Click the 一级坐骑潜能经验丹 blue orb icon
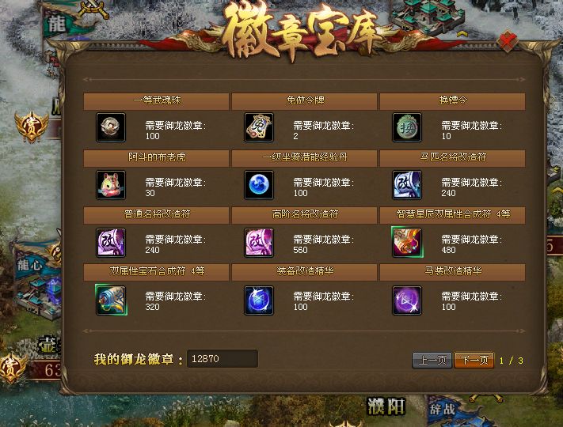Screen dimensions: 563x427 (258, 185)
